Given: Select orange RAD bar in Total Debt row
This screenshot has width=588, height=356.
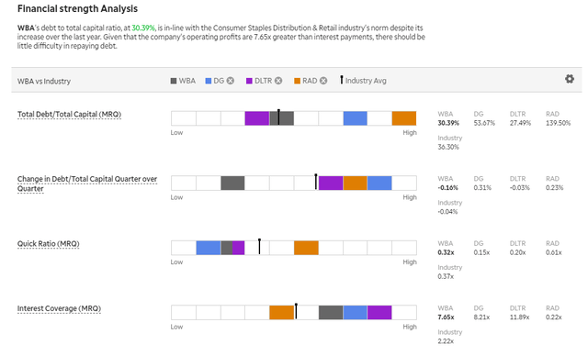Looking at the screenshot, I should click(x=404, y=118).
